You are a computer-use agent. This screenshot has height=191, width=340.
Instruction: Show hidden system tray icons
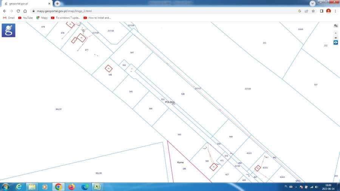coord(296,187)
